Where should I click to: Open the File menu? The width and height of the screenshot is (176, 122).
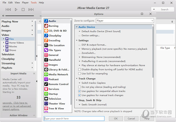pos(4,2)
